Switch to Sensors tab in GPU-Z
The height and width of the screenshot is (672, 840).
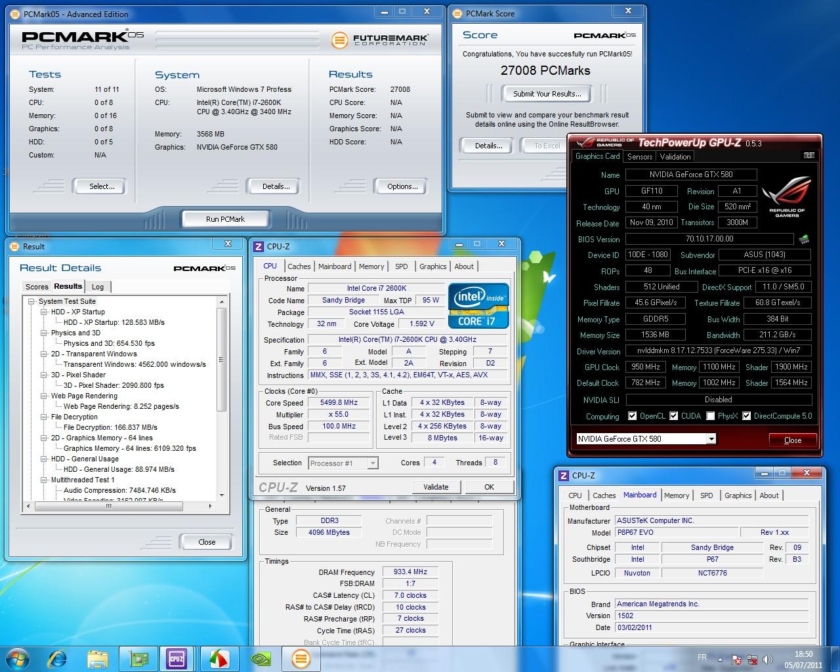640,157
